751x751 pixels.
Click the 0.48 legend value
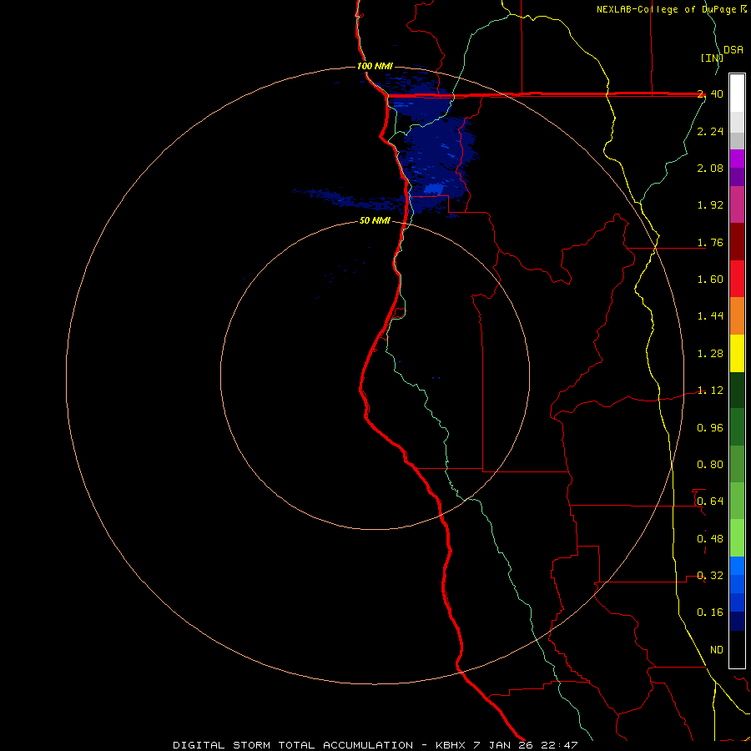pos(710,539)
